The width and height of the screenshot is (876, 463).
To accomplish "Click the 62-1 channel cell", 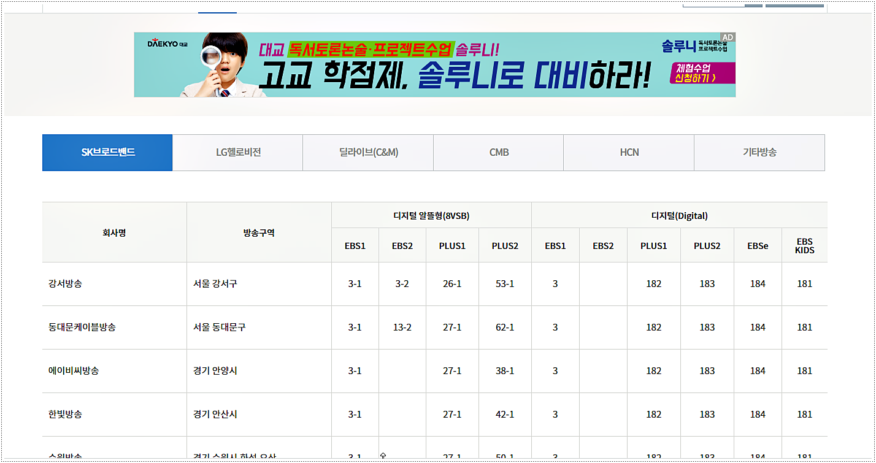I will [505, 327].
